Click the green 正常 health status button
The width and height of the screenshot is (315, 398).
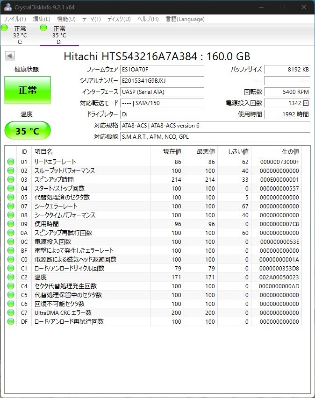coord(28,90)
